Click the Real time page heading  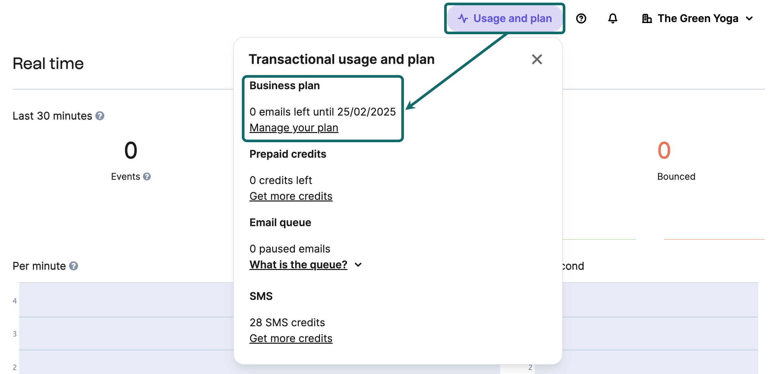click(x=48, y=64)
